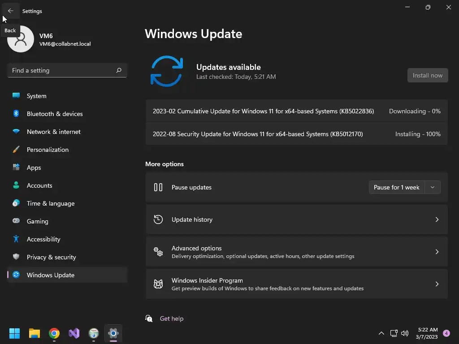The width and height of the screenshot is (459, 344).
Task: Click the Gaming controller icon
Action: tap(16, 221)
